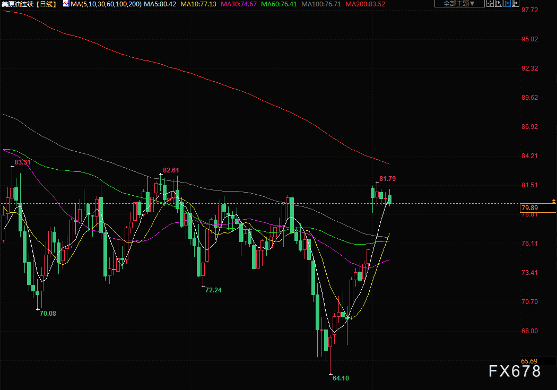Click the 日线 period label
This screenshot has height=390, width=557.
pos(47,4)
